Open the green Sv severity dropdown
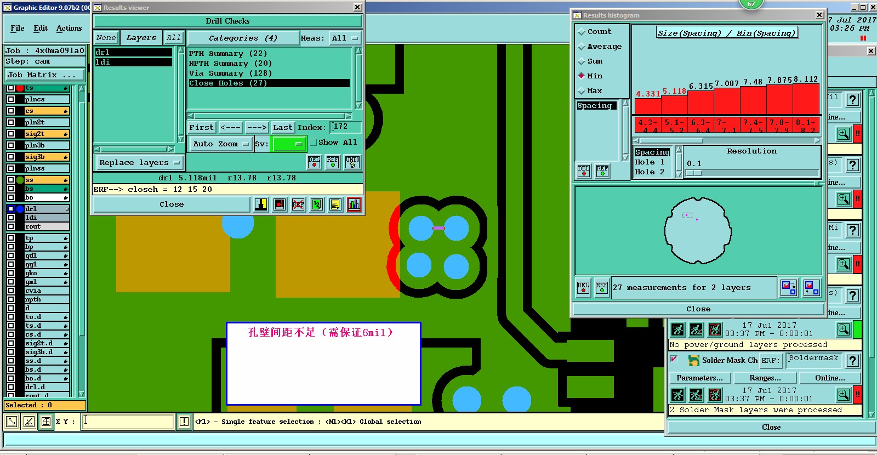877x455 pixels. [289, 144]
